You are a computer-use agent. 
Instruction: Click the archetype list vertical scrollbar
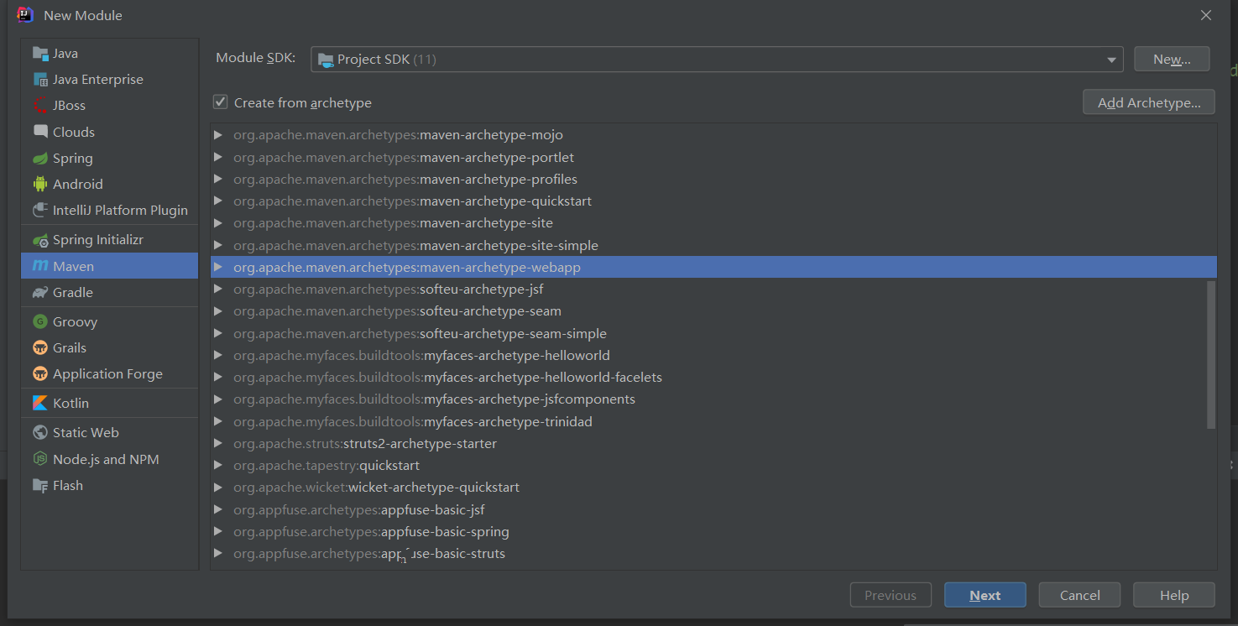(x=1211, y=354)
